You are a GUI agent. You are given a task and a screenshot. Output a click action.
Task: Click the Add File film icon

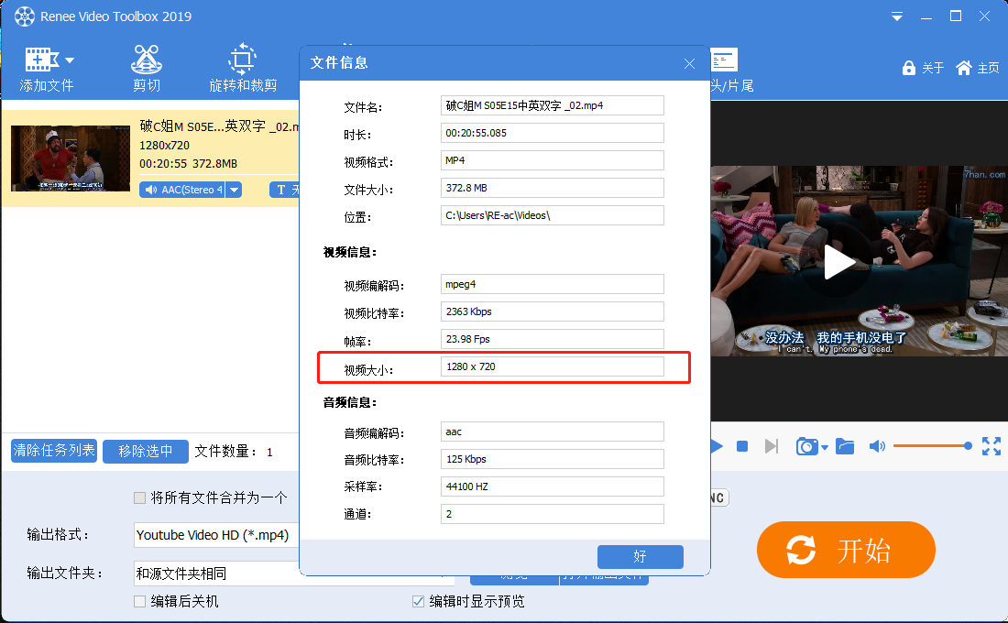[x=41, y=60]
